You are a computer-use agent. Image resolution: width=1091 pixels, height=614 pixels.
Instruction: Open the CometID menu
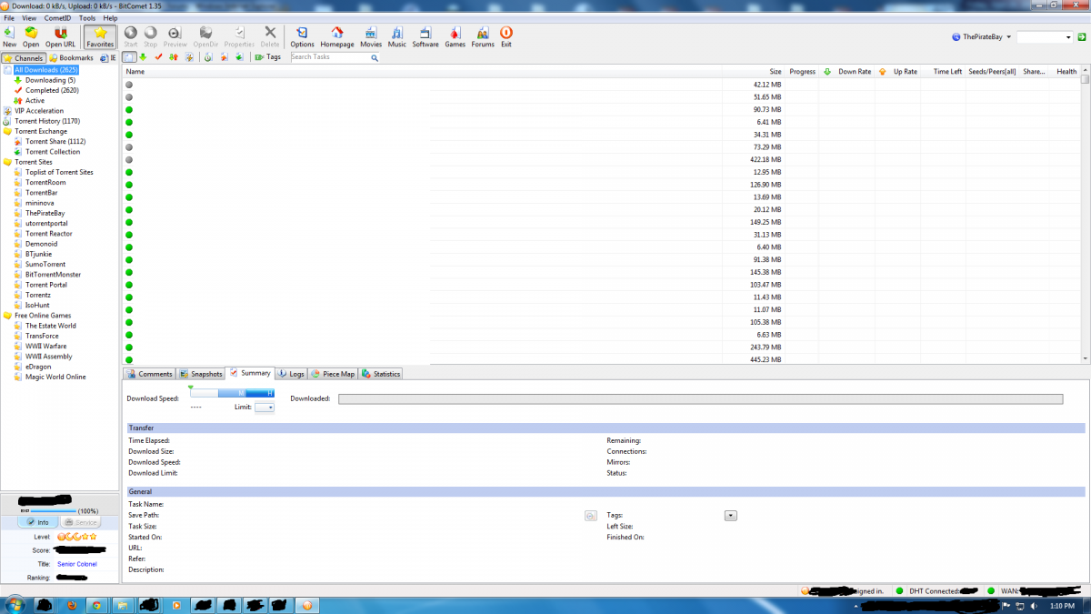point(57,18)
